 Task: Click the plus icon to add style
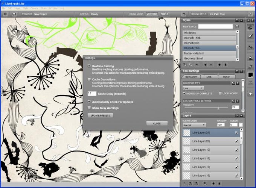coord(205,65)
